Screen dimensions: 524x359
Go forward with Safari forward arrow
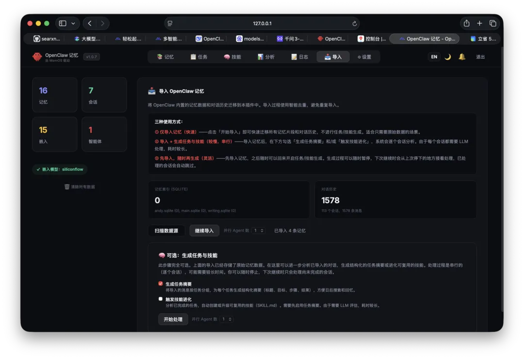102,23
